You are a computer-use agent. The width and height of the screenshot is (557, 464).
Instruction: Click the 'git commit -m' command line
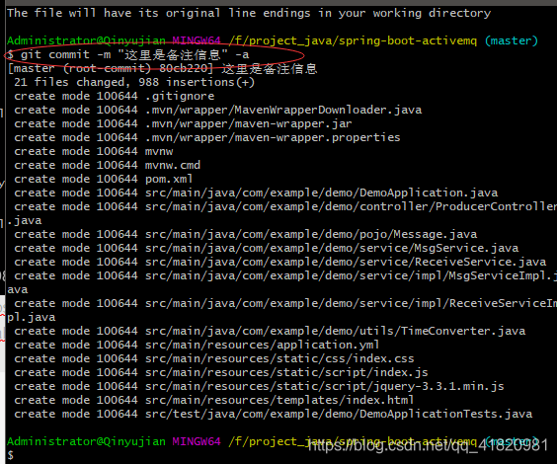click(128, 54)
